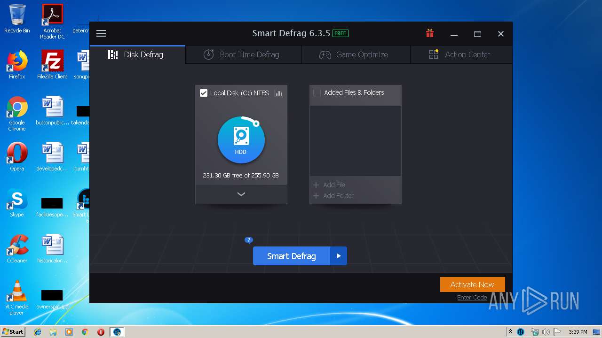Minimize the Smart Defrag window
The image size is (602, 338).
pos(454,34)
